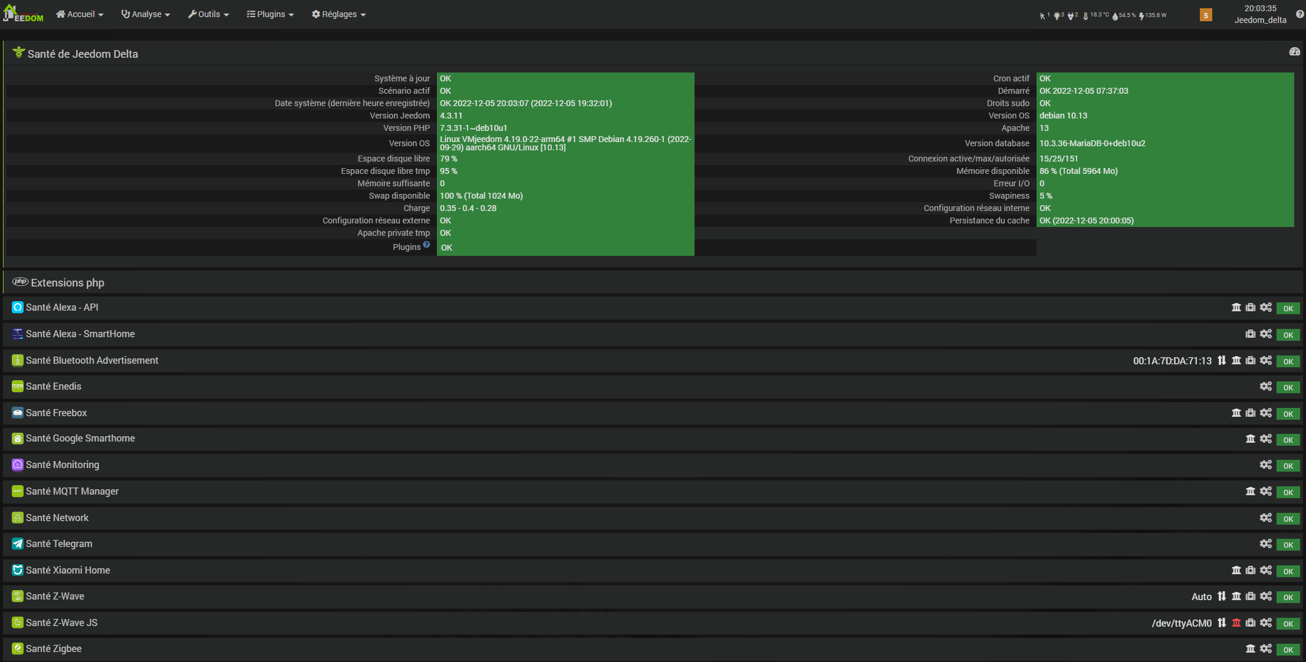The width and height of the screenshot is (1306, 662).
Task: Click OK status for Santé Zigbee
Action: point(1288,650)
